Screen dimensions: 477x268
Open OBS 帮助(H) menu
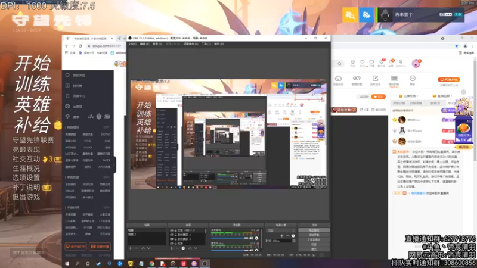(219, 44)
